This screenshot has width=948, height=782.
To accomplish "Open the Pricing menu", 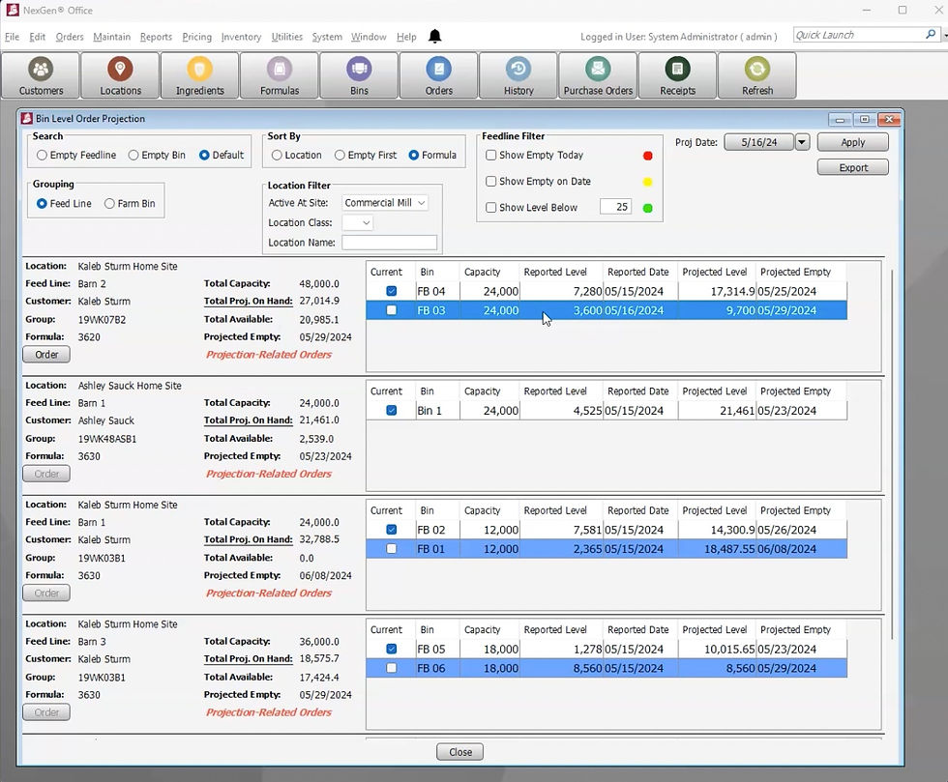I will click(x=197, y=37).
